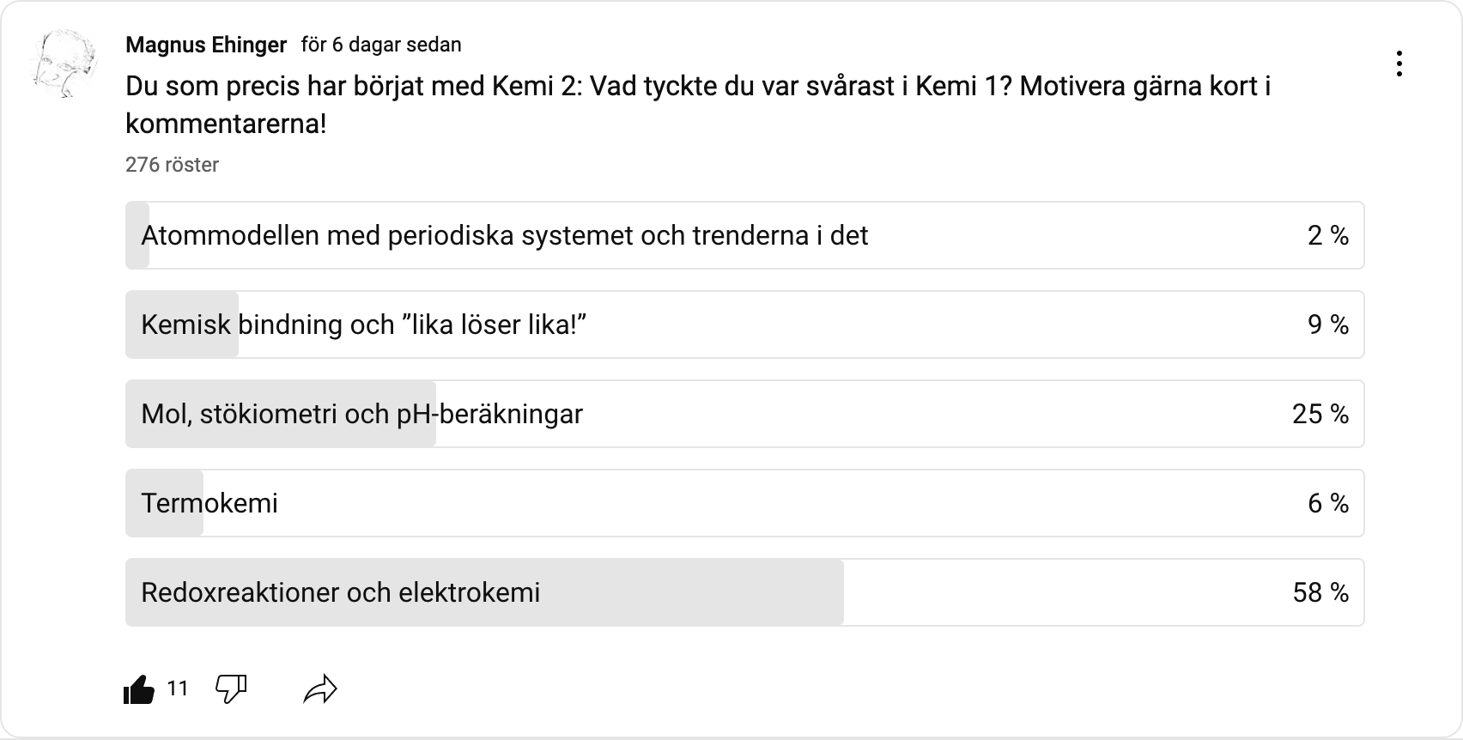Click the 'för 6 dagar sedan' timestamp
Viewport: 1463px width, 740px height.
381,45
